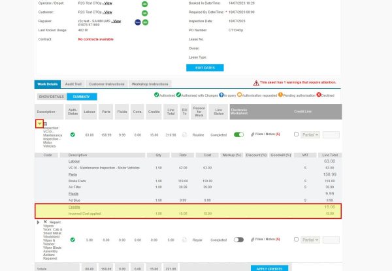The width and height of the screenshot is (392, 271).
Task: Tick the Credit Line checkbox for Repair row
Action: click(x=296, y=240)
